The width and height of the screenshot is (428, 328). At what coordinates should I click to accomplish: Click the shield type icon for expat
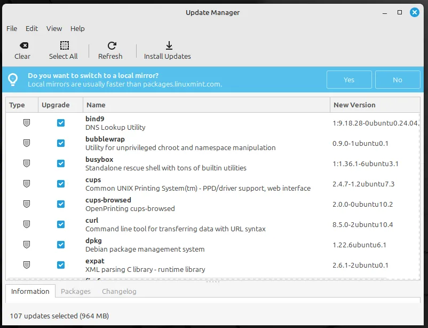point(27,265)
